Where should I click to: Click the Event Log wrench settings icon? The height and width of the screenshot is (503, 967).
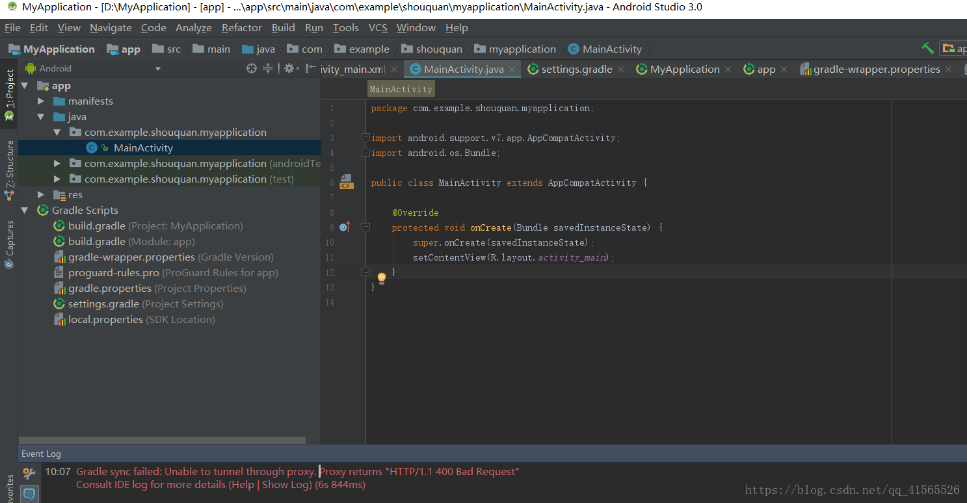(29, 473)
